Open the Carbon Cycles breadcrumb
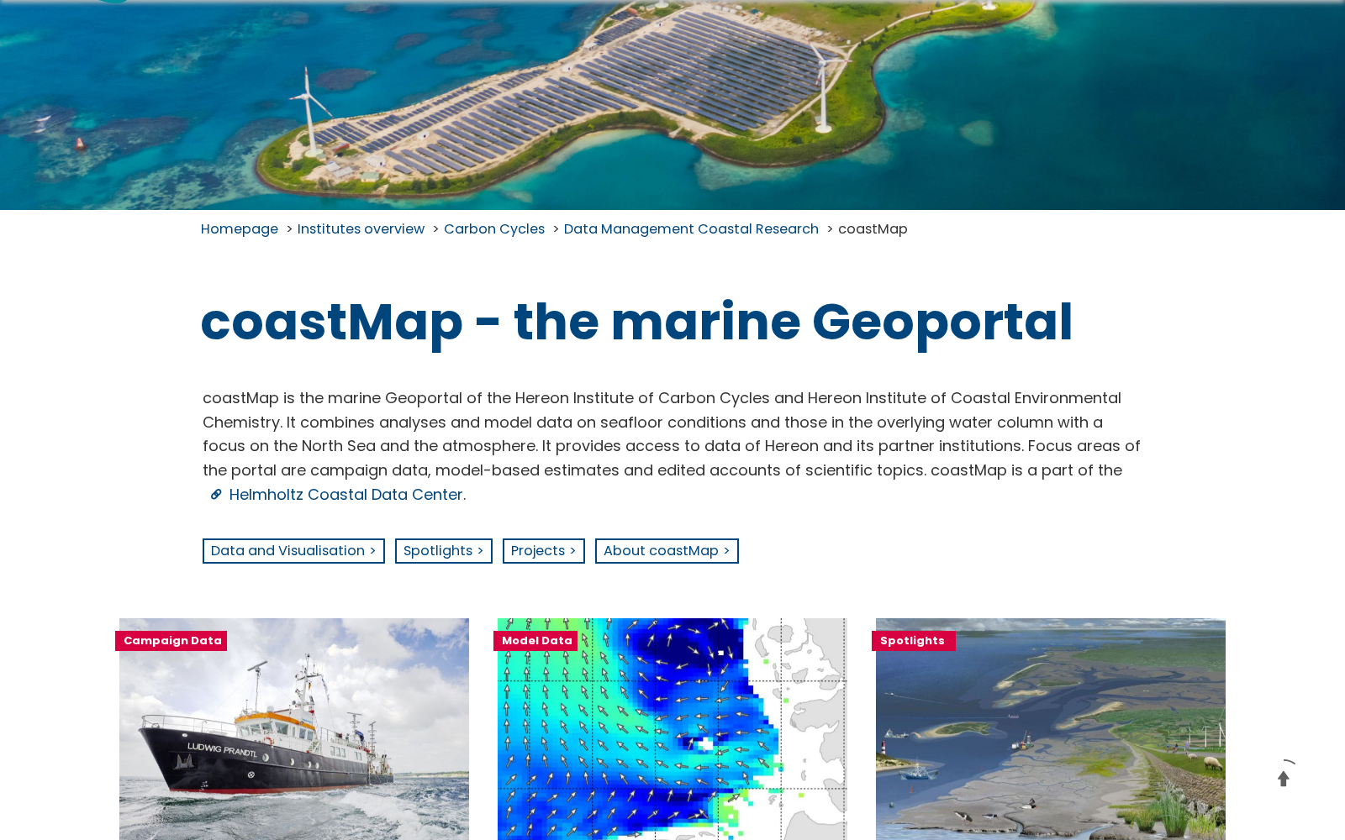Viewport: 1345px width, 840px height. click(x=494, y=229)
